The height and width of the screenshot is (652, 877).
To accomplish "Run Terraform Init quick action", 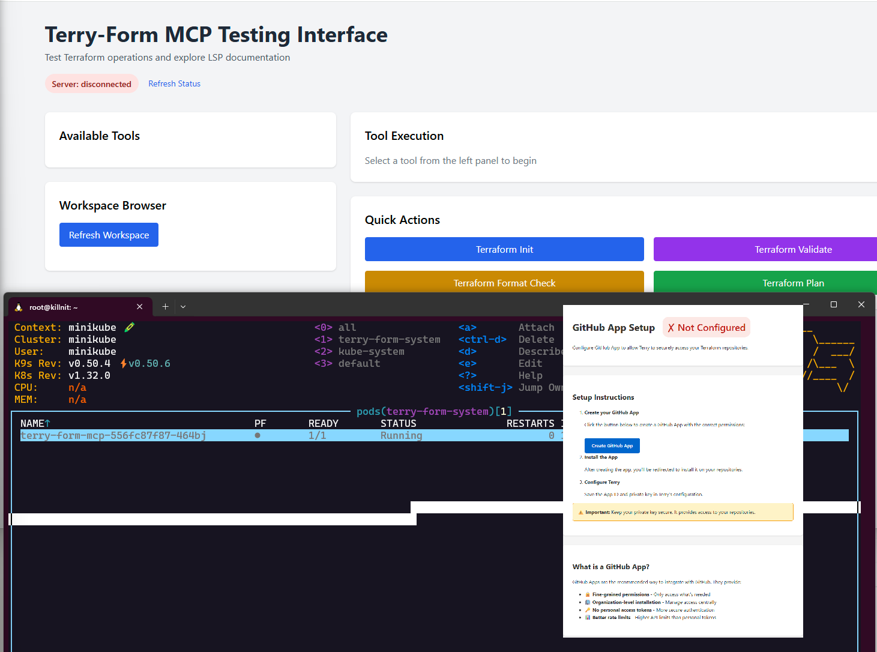I will click(504, 249).
